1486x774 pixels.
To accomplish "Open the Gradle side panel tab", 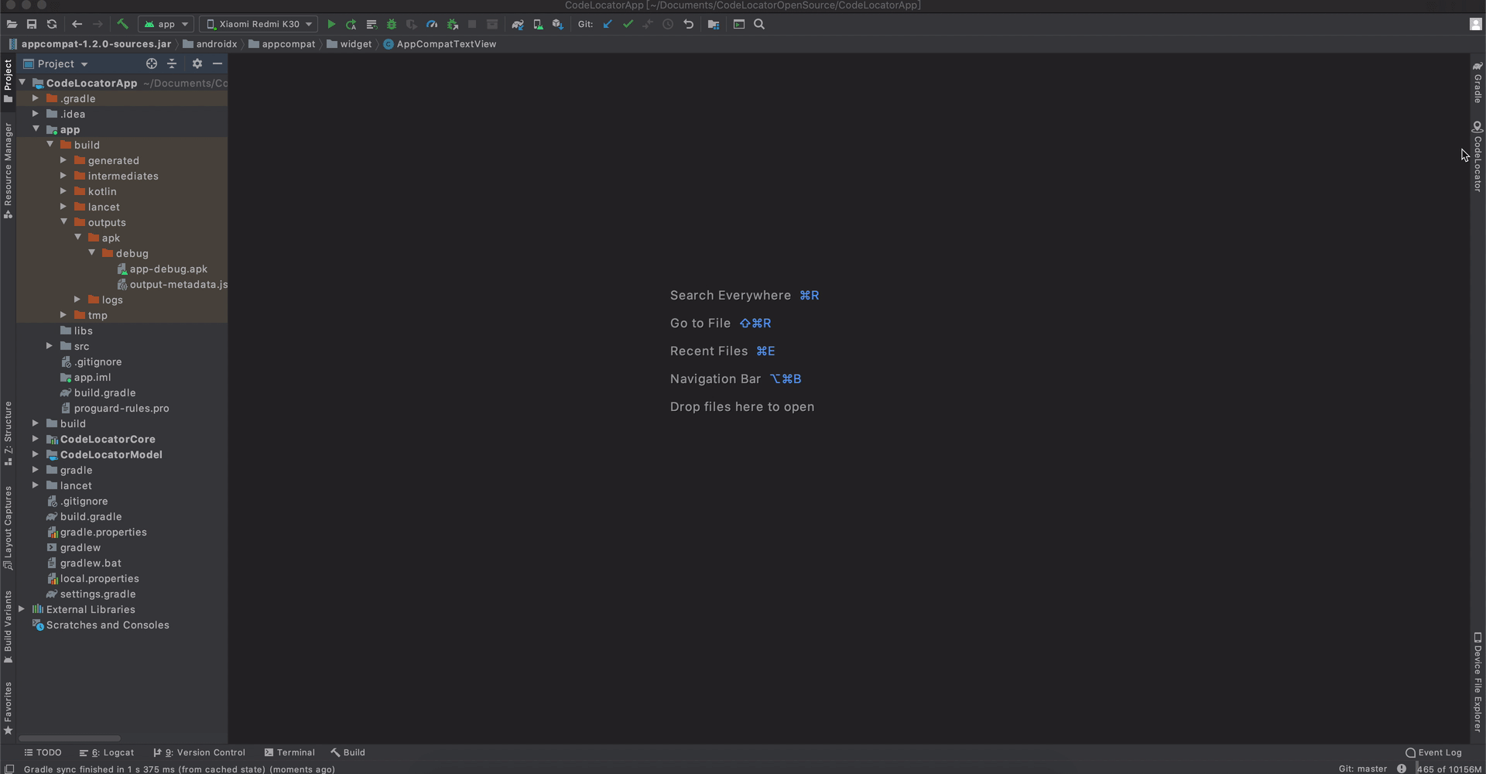I will (1477, 82).
